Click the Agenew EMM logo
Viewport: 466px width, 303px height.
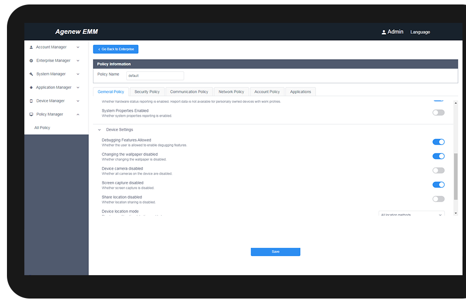77,32
